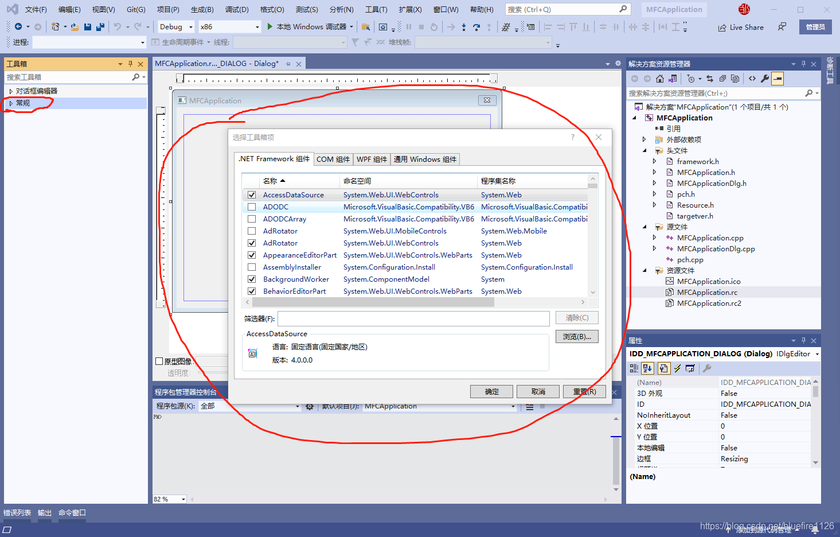Check the AssemblyInstaller checkbox
The width and height of the screenshot is (840, 537).
pos(252,267)
